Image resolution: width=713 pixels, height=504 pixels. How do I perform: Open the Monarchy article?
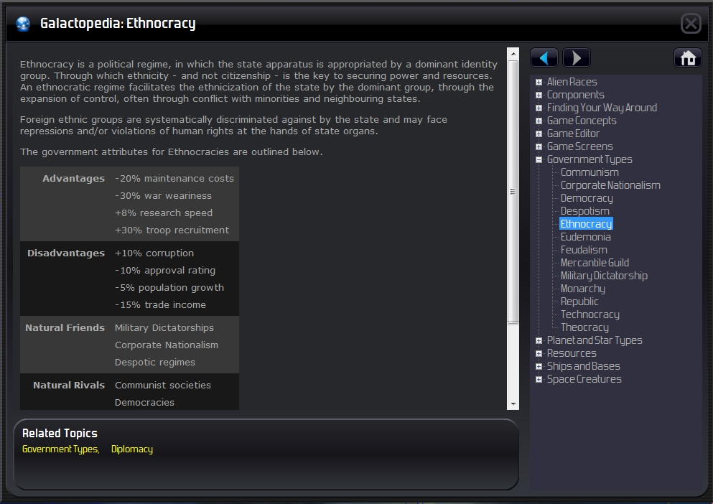(x=582, y=289)
